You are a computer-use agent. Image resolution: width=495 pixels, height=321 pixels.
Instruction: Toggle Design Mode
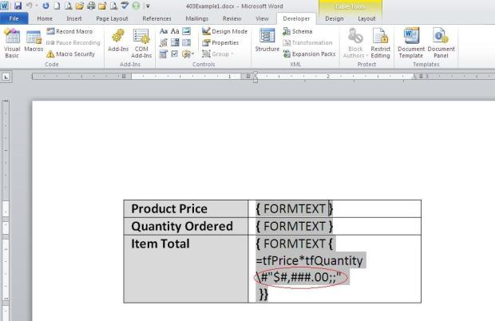[224, 31]
